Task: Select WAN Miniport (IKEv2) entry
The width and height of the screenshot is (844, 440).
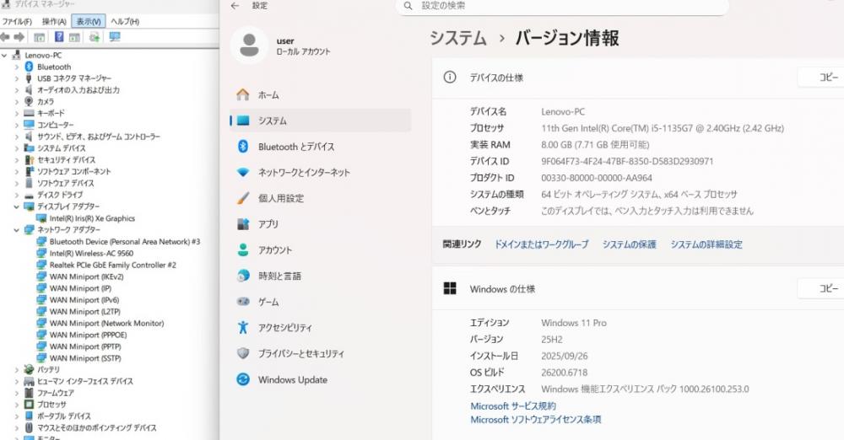Action: pyautogui.click(x=86, y=276)
